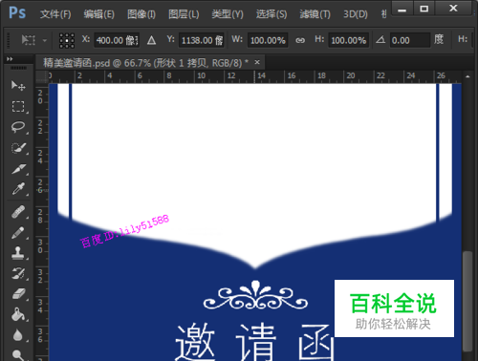Open the 滤镜(T) menu
Screen dimensions: 478x361
pyautogui.click(x=315, y=14)
